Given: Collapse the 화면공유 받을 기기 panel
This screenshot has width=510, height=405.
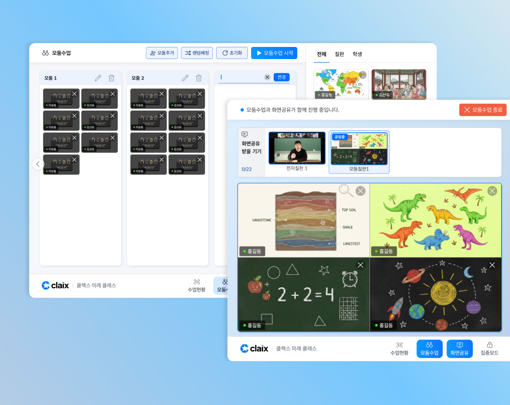Looking at the screenshot, I should [x=244, y=134].
